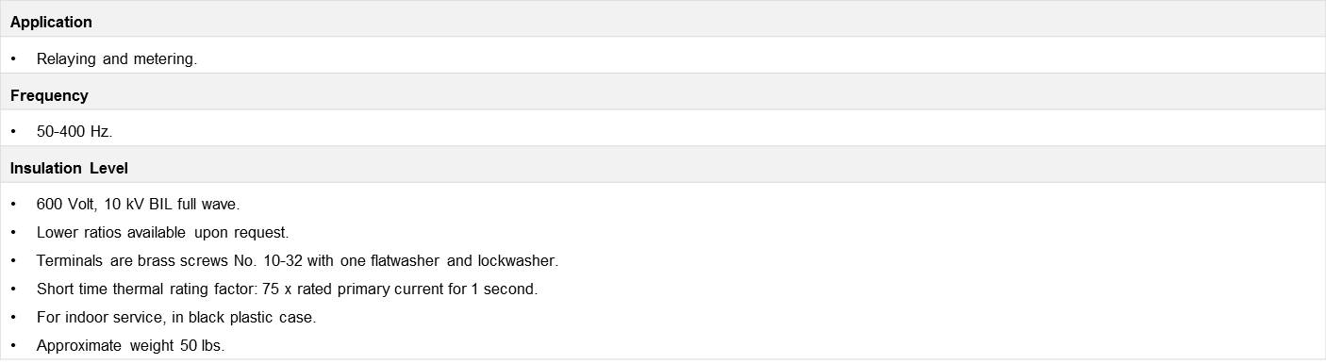The height and width of the screenshot is (364, 1326).
Task: Click the Insulation Level header
Action: click(663, 165)
